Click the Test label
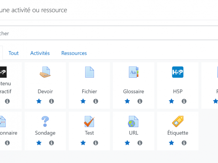This screenshot has width=218, height=163. 89,133
